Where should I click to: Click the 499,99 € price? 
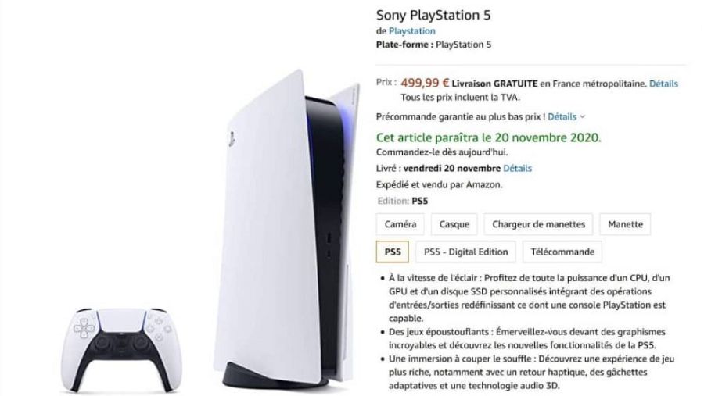(425, 83)
